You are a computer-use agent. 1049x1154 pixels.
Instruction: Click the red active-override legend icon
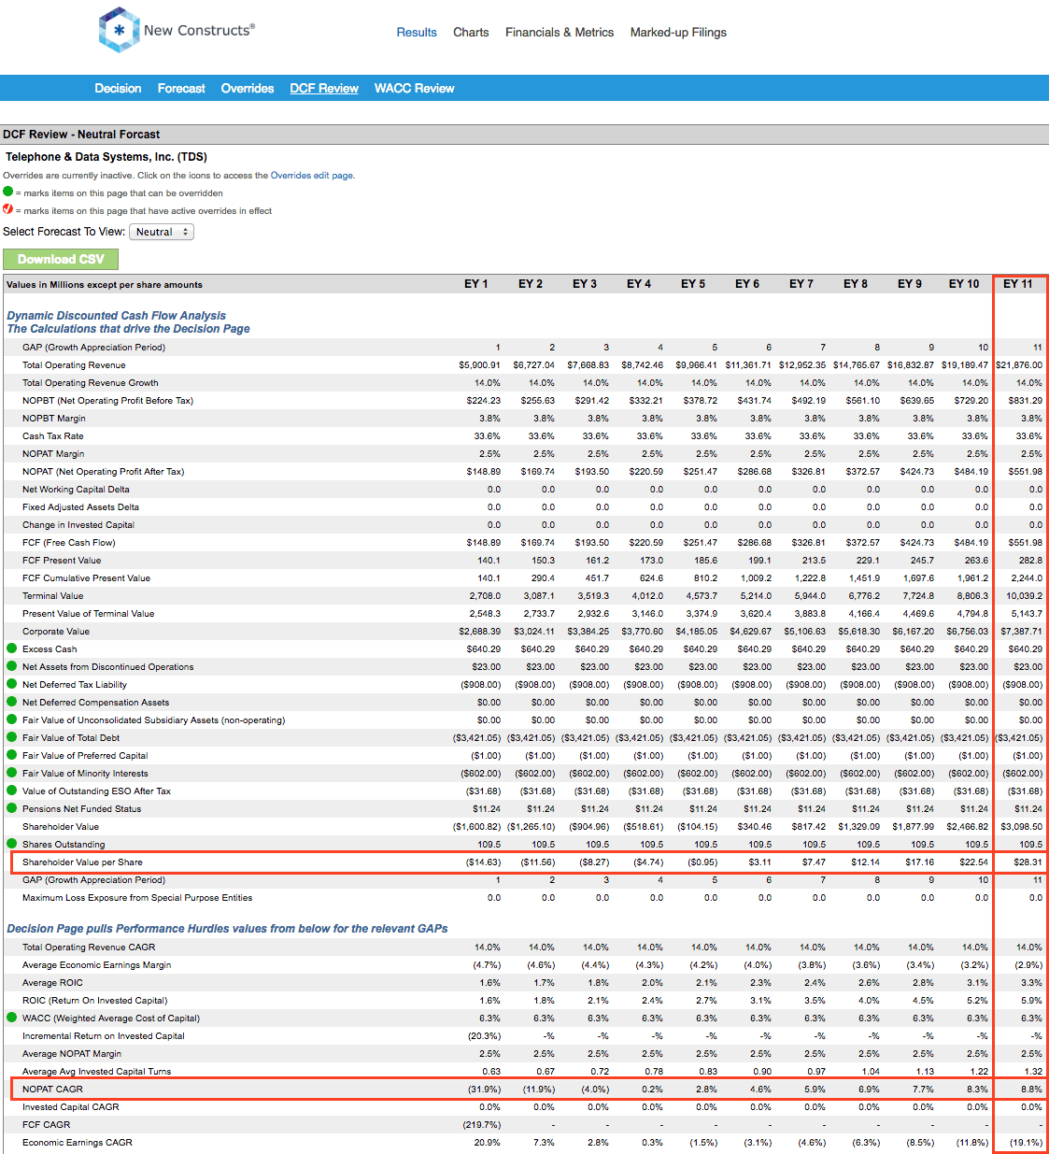point(8,209)
